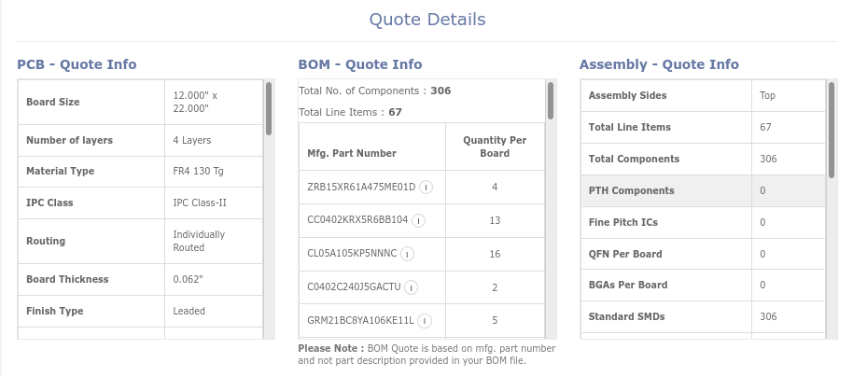Click info icon beside GRM21BC8YA106KE11L
The height and width of the screenshot is (377, 853).
pos(424,321)
